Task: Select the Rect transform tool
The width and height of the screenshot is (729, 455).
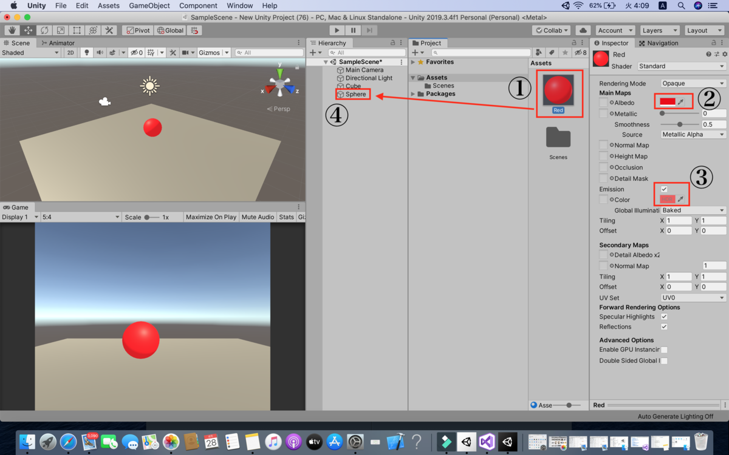Action: (77, 30)
